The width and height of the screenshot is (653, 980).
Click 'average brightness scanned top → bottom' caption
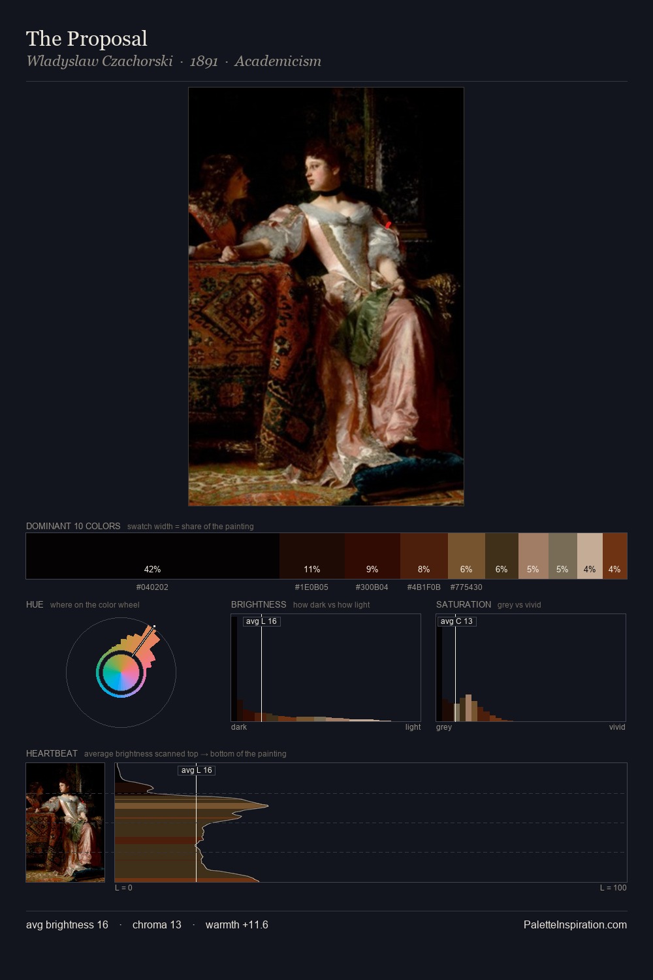click(x=185, y=754)
